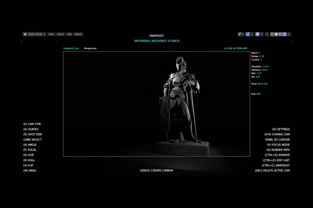313x208 pixels.
Task: Click the red 3D cursor crosshair on statue
Action: click(x=182, y=77)
